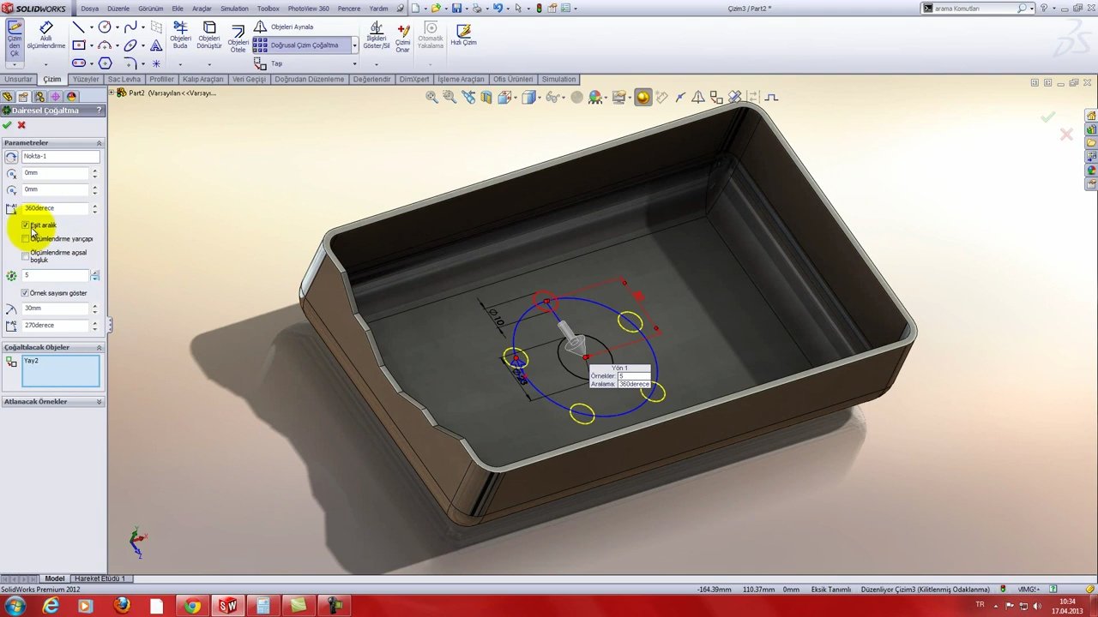Click the Nokta-1 center point field
This screenshot has width=1098, height=617.
pyautogui.click(x=60, y=157)
